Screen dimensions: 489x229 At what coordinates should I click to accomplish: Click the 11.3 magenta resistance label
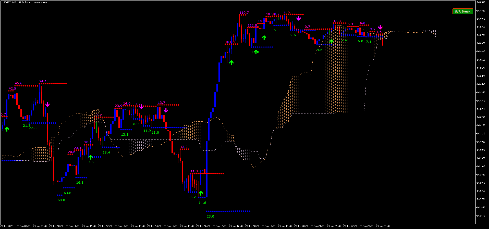pyautogui.click(x=194, y=171)
